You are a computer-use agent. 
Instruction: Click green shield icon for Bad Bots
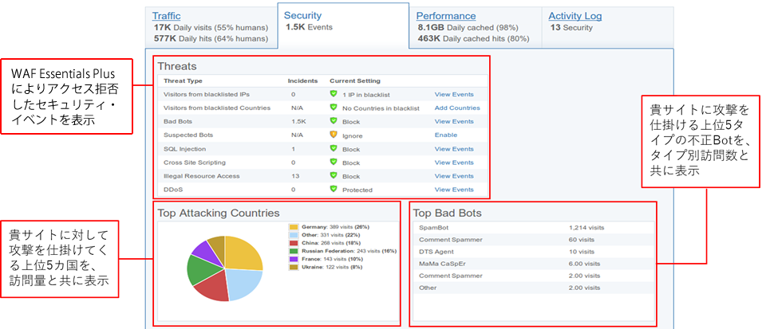[334, 122]
